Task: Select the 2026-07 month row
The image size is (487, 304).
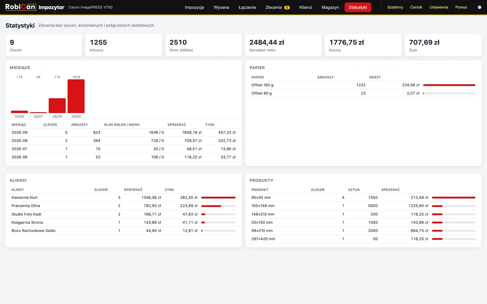Action: [124, 149]
